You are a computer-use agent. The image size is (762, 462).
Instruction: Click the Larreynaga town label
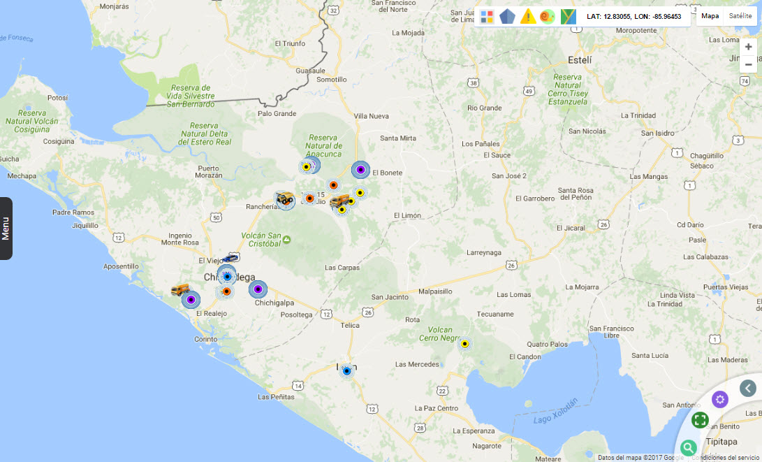[x=484, y=252]
